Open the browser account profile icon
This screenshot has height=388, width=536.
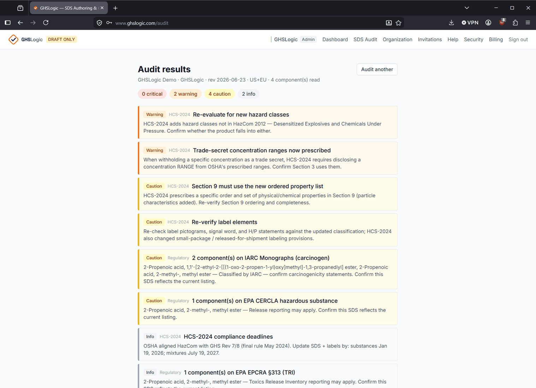click(488, 23)
